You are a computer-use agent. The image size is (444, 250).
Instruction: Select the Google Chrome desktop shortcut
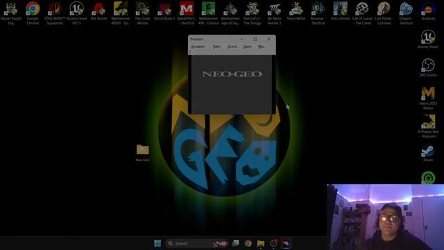coord(33,13)
